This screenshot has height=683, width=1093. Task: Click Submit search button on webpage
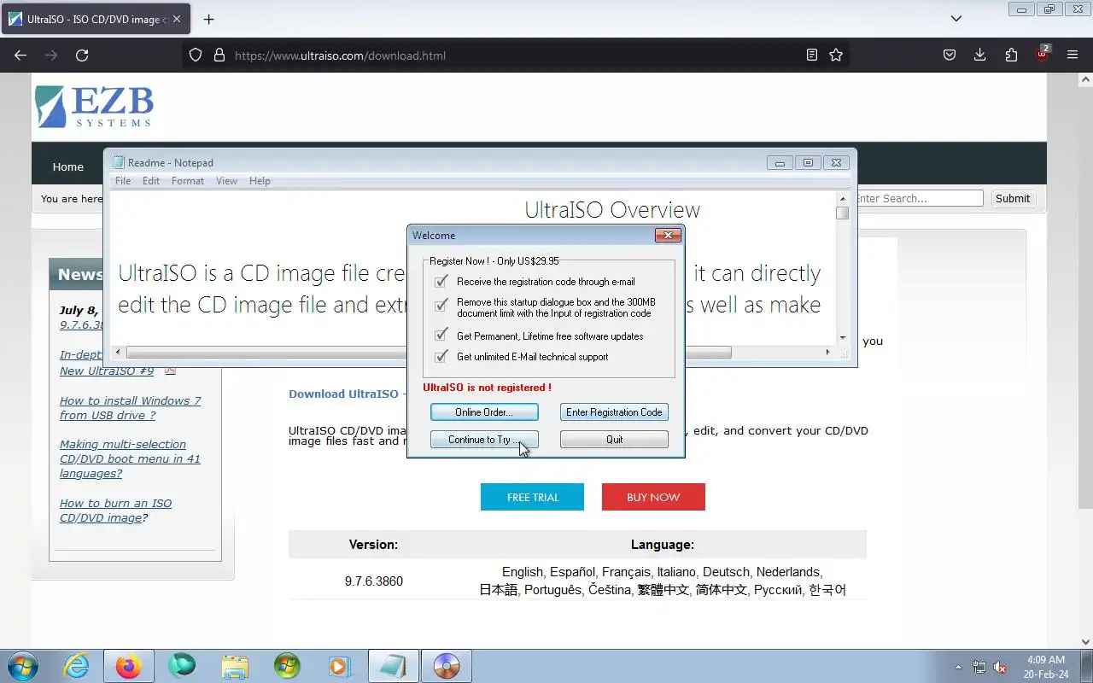point(1013,198)
